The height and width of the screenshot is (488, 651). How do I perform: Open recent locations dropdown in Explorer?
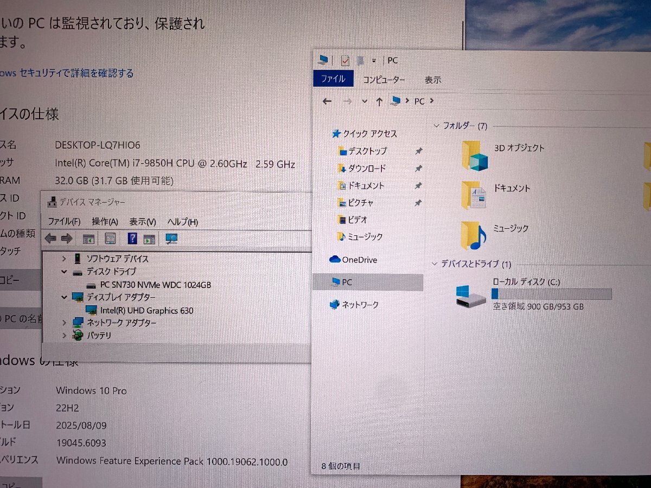click(365, 101)
